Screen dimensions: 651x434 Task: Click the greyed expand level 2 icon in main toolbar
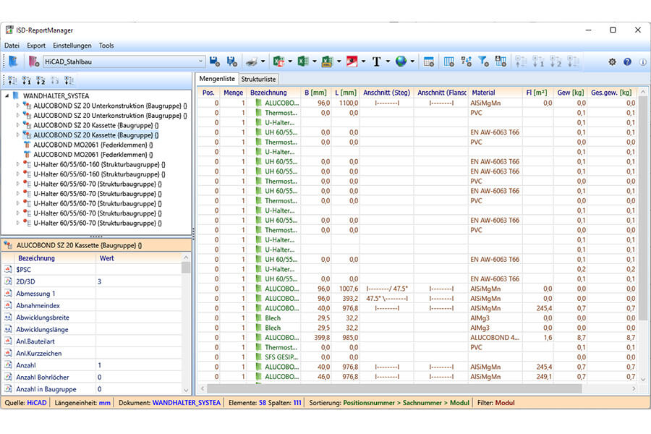click(556, 61)
